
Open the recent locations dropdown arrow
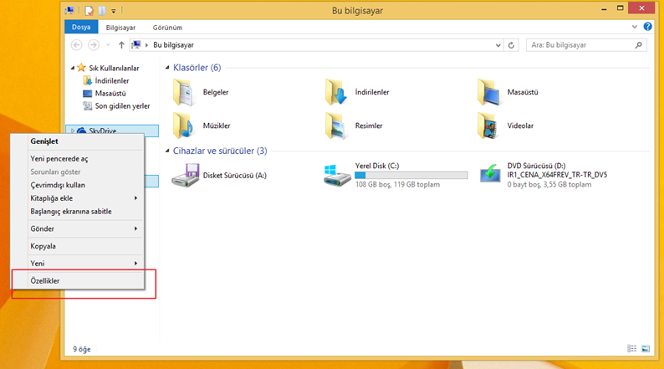pos(108,45)
